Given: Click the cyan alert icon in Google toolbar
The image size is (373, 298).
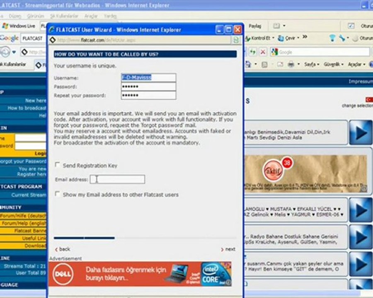Looking at the screenshot, I should click(x=332, y=38).
